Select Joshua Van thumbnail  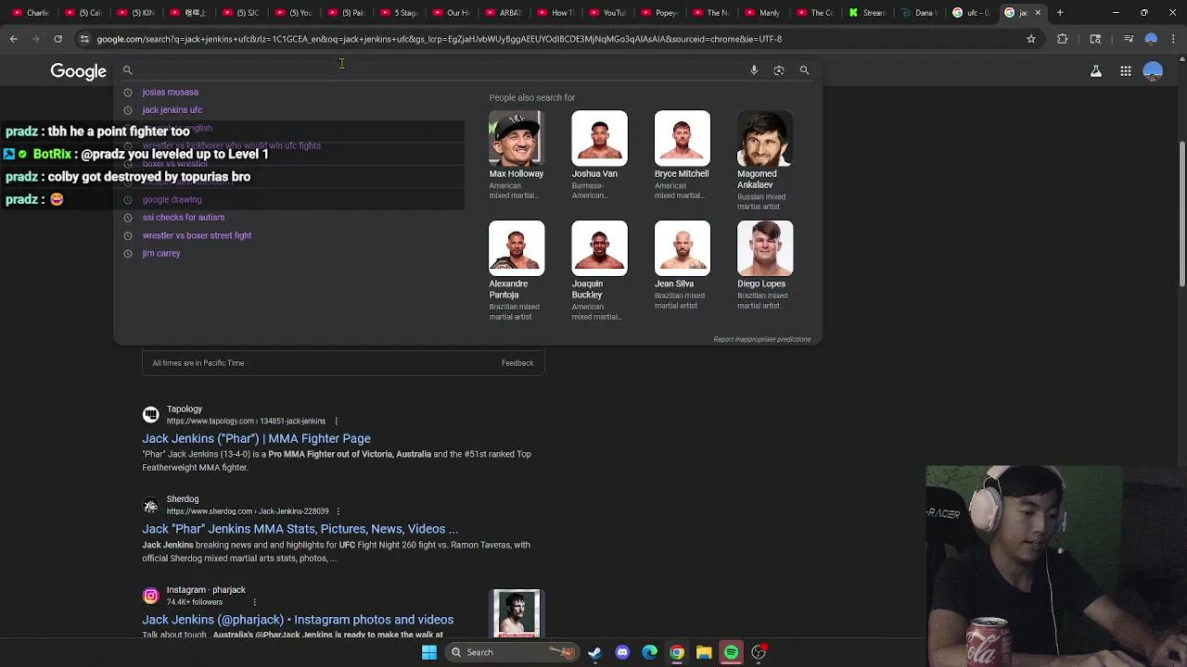pos(599,138)
